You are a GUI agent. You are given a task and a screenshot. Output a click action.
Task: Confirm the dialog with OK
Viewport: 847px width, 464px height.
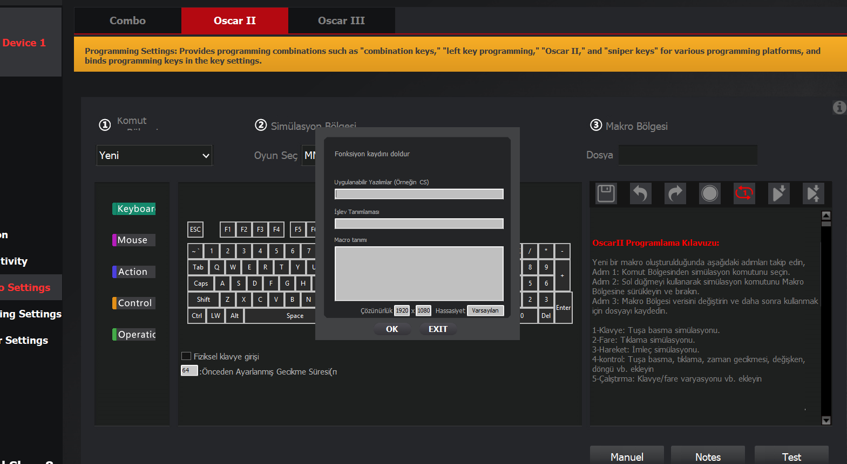[392, 329]
